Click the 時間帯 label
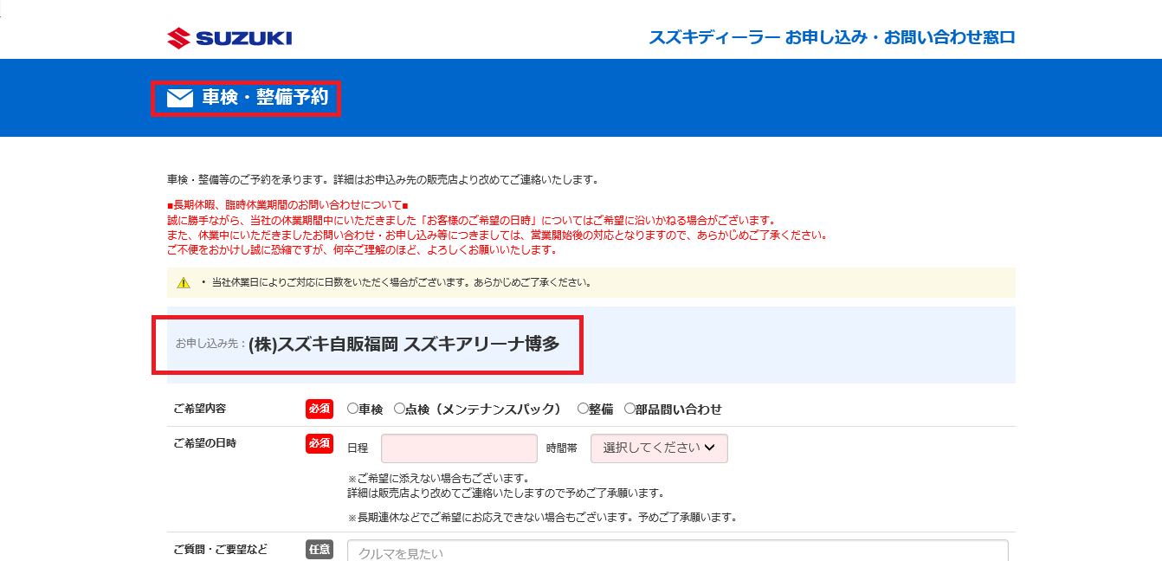Screen dimensions: 1162x561 (x=562, y=448)
